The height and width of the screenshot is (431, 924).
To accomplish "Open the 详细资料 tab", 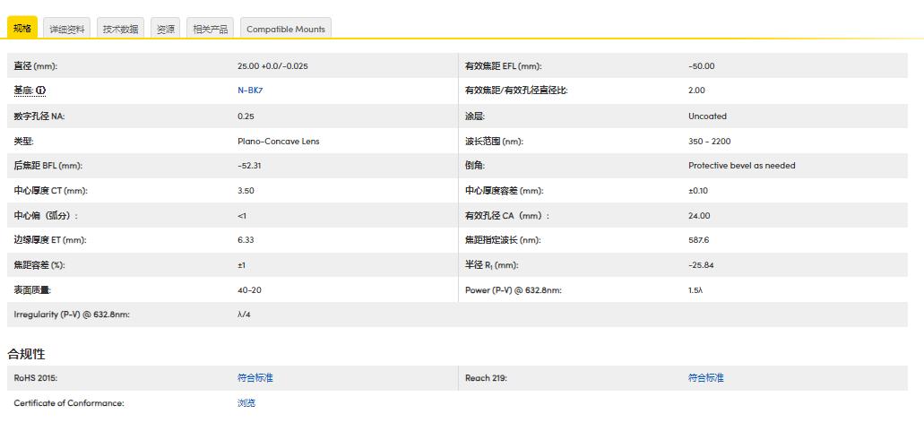I will (67, 29).
